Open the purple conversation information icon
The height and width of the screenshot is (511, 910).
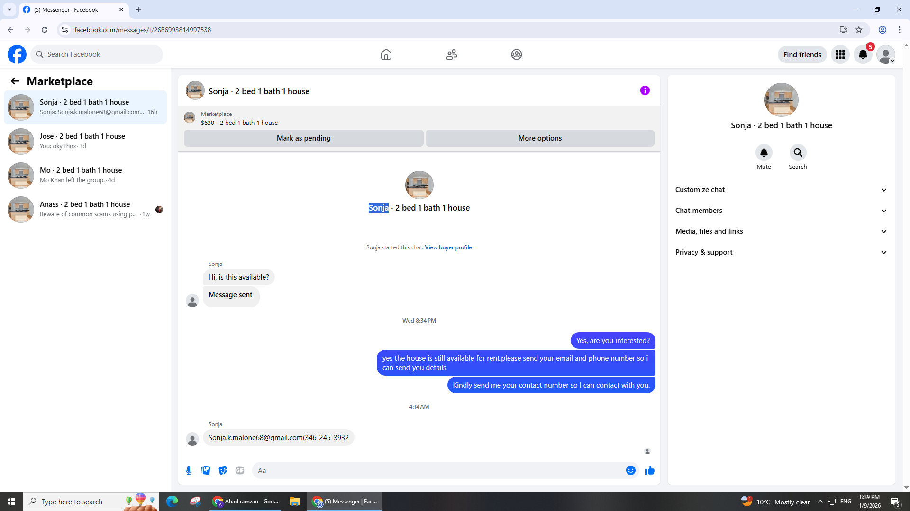pos(645,90)
